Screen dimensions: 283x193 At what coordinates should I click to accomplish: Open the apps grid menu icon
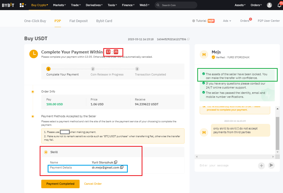tap(22, 5)
